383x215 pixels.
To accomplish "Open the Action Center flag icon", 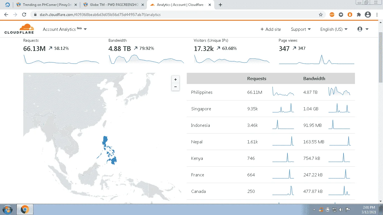I will 348,210.
